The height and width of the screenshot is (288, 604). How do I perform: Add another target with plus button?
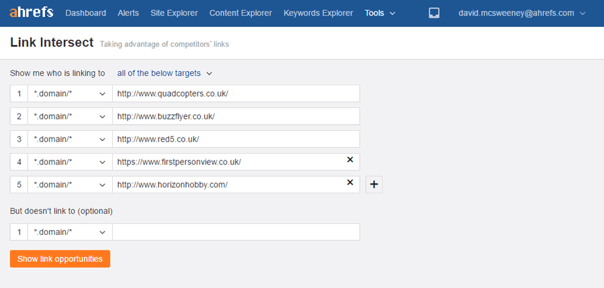tap(374, 185)
